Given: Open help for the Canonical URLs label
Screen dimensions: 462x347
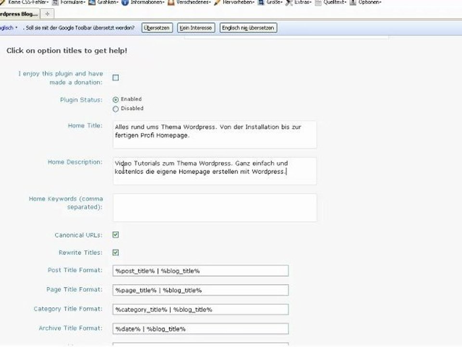Looking at the screenshot, I should pyautogui.click(x=78, y=235).
